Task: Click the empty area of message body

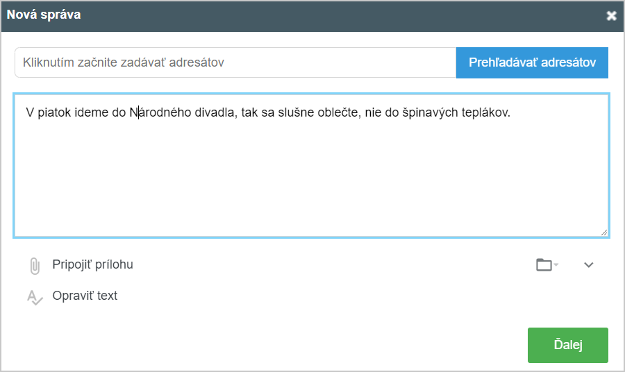Action: click(x=311, y=180)
